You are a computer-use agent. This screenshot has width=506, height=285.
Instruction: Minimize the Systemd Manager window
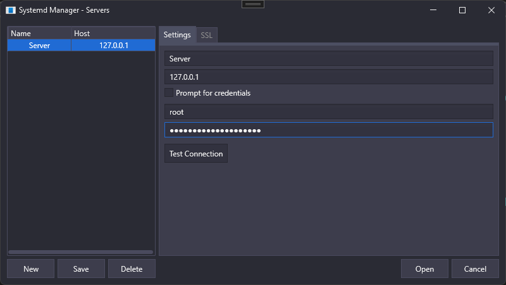433,10
